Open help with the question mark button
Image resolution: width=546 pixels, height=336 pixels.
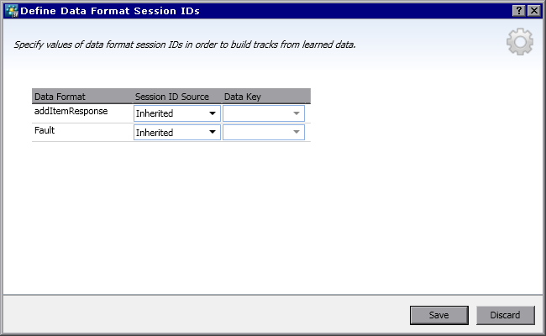pos(520,10)
